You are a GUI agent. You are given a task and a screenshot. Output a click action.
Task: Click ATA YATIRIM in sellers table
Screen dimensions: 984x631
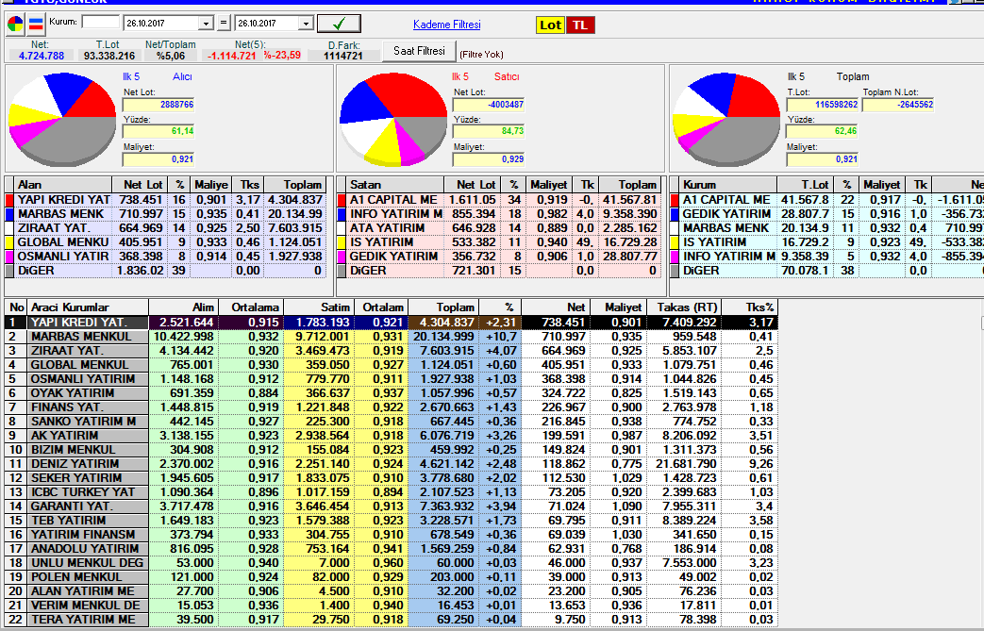387,228
